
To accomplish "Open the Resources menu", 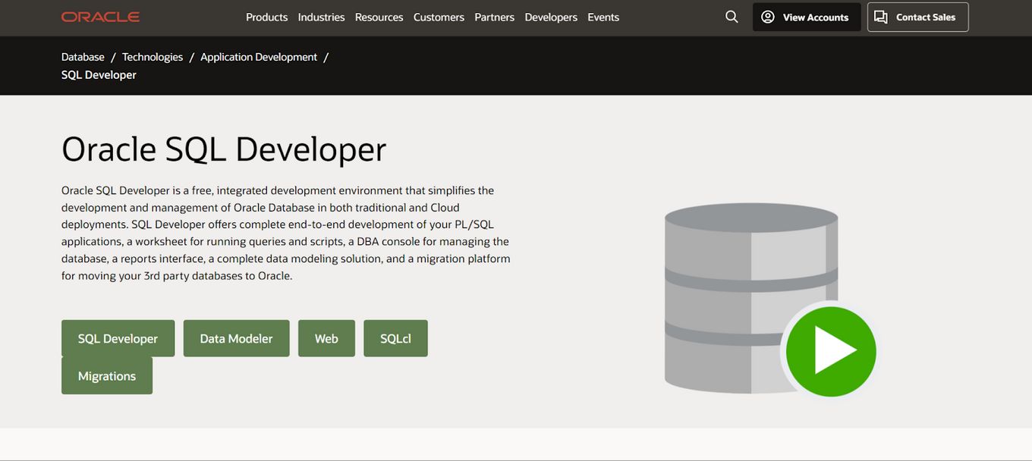I will (x=379, y=17).
